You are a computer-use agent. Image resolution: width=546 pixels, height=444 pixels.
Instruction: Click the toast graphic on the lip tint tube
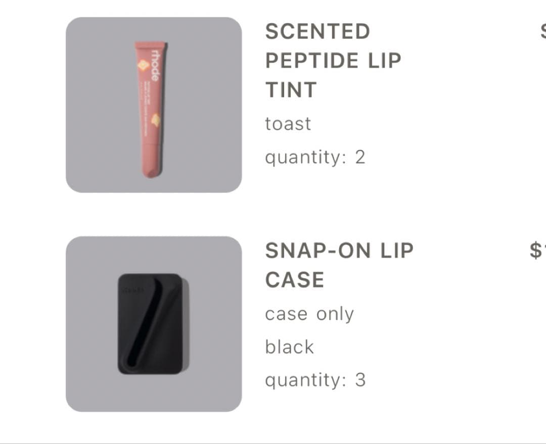(155, 120)
